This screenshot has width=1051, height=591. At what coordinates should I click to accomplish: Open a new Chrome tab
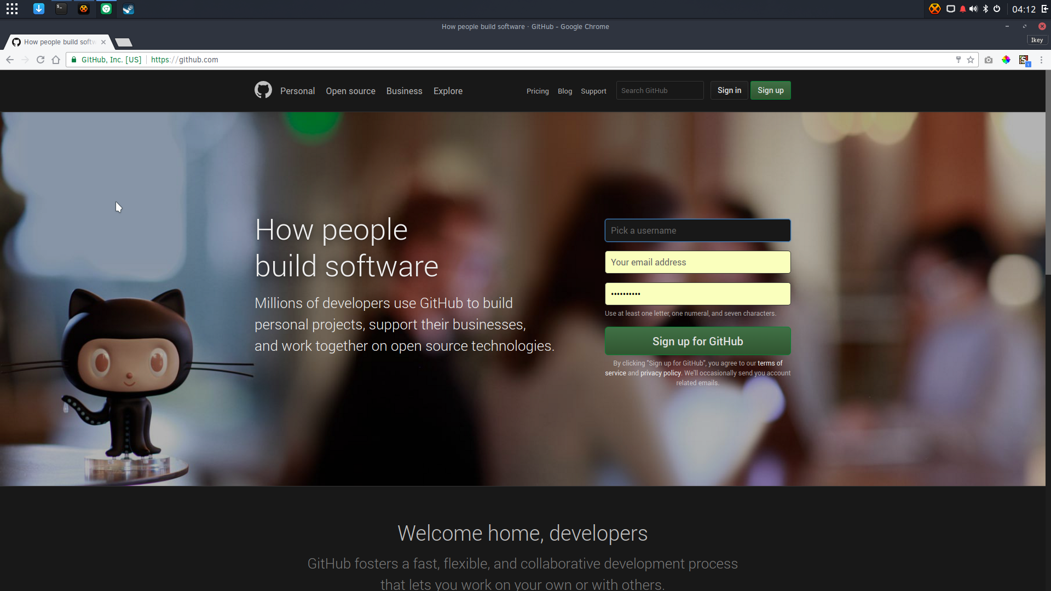(124, 42)
